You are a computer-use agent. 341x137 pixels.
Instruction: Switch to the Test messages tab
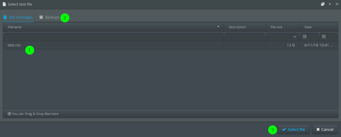tap(18, 17)
